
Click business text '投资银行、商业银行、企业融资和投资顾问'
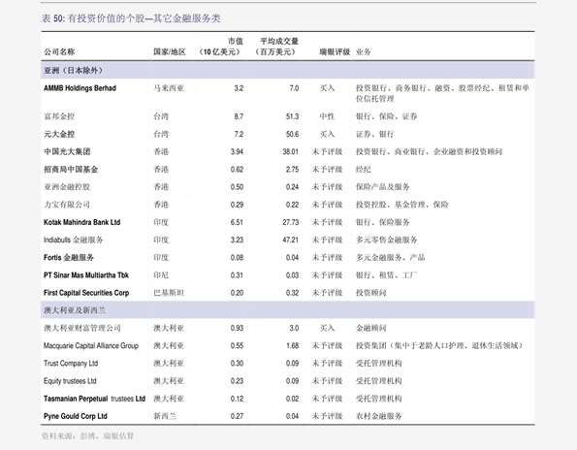pyautogui.click(x=429, y=151)
